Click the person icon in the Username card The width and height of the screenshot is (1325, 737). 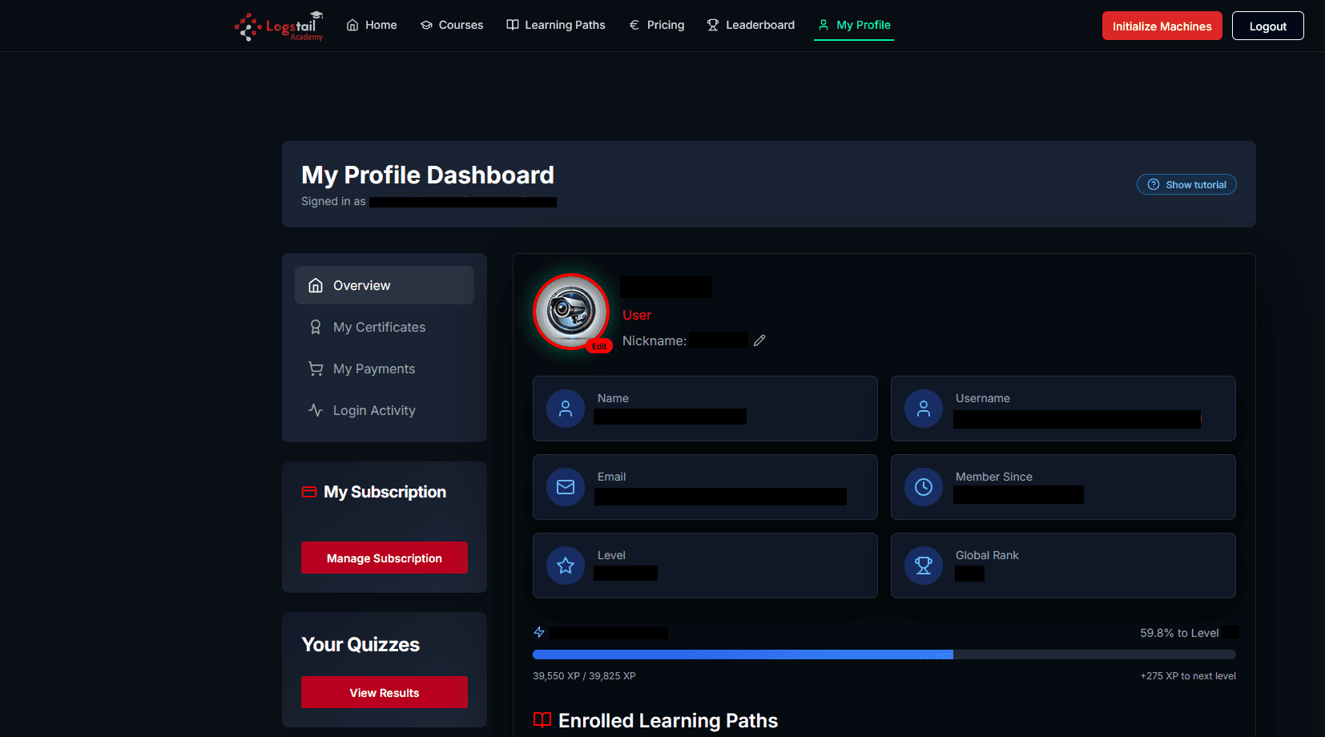pyautogui.click(x=924, y=409)
